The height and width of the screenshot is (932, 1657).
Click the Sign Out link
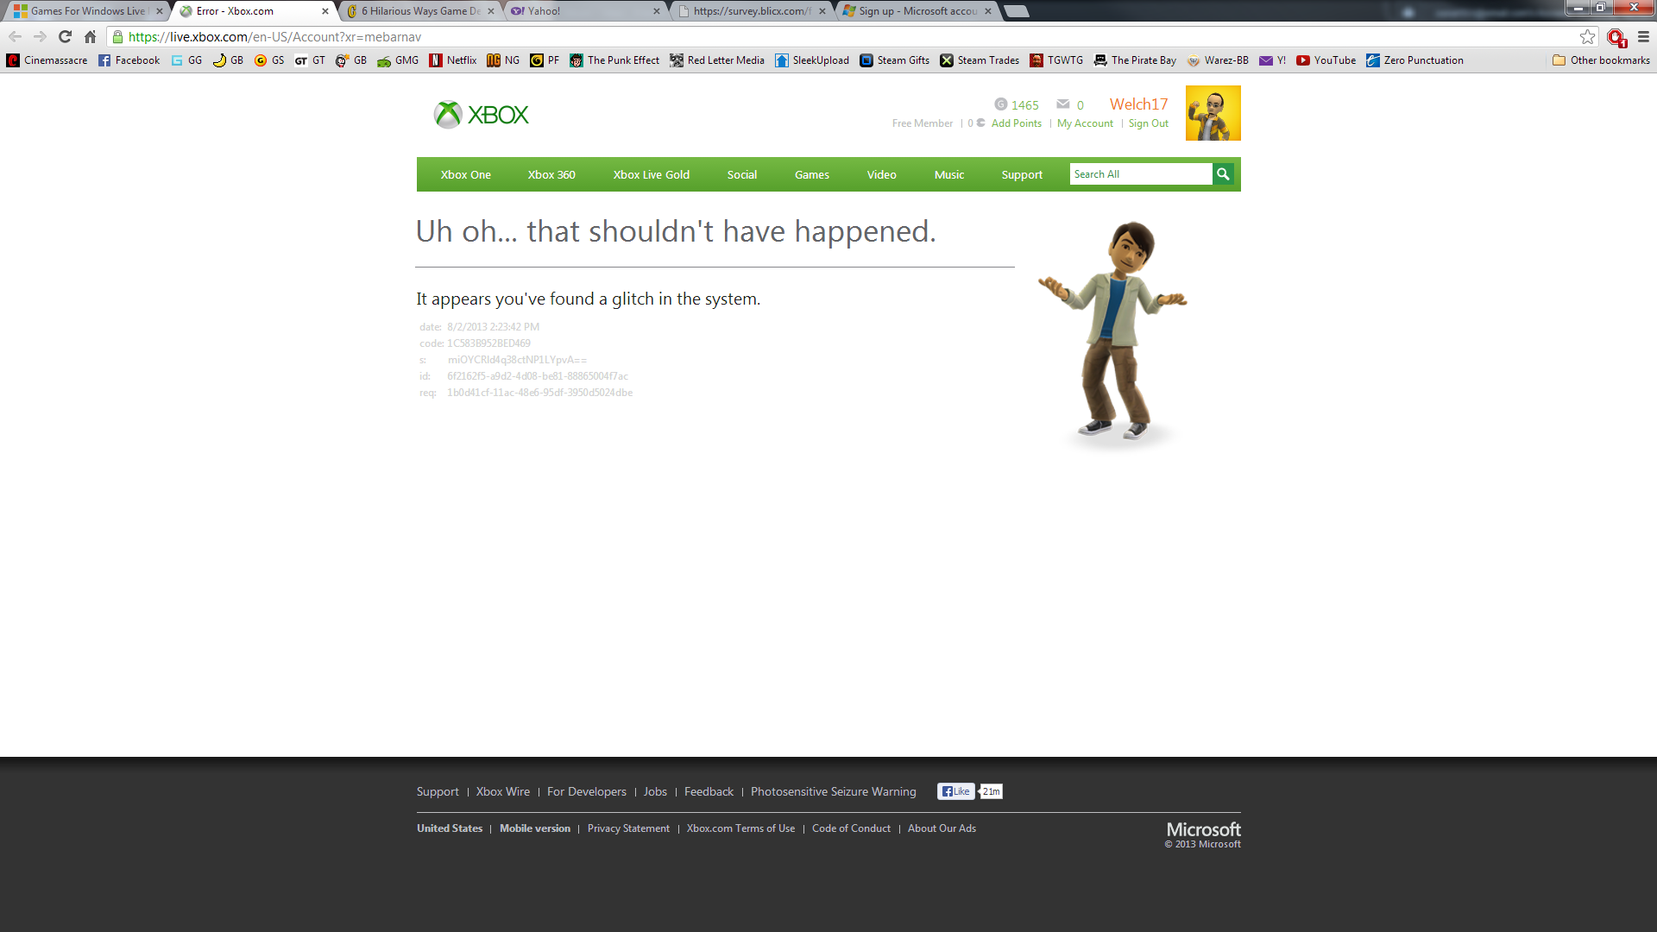point(1148,123)
